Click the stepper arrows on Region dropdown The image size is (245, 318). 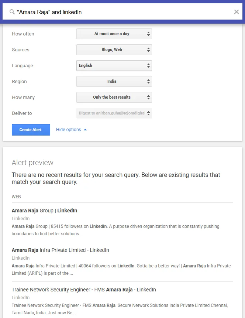point(148,81)
